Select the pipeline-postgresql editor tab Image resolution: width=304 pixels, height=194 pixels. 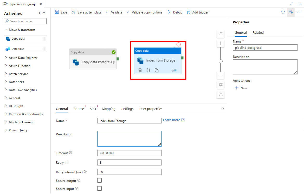[22, 4]
